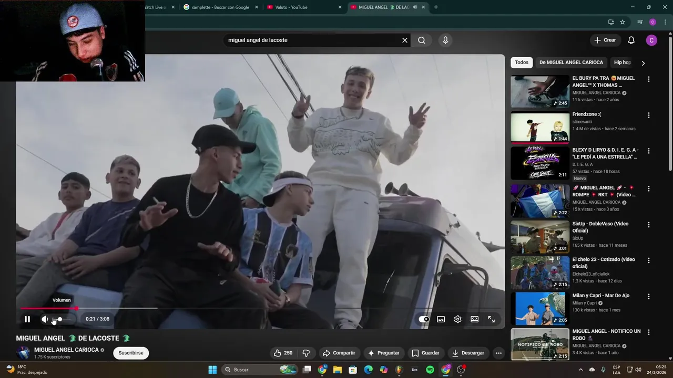
Task: Open File Explorer from taskbar
Action: coord(338,370)
